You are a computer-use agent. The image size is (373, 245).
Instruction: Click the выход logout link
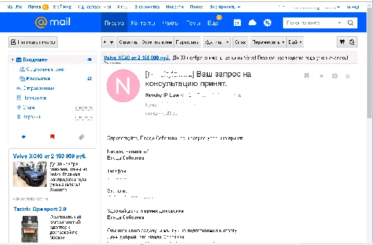(352, 7)
